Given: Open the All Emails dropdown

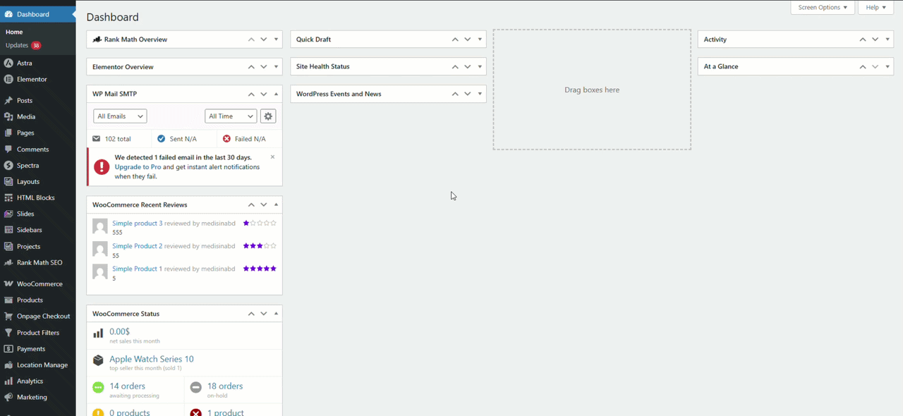Looking at the screenshot, I should click(120, 116).
